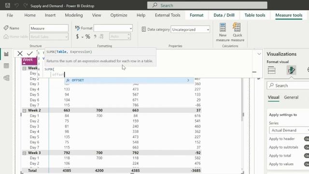Screen dimensions: 309x174
Task: Expand OFFSET autocomplete suggestion arrow
Action: 188,80
